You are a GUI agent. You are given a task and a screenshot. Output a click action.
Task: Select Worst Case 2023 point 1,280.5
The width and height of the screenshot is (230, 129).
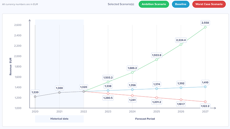pyautogui.click(x=108, y=94)
